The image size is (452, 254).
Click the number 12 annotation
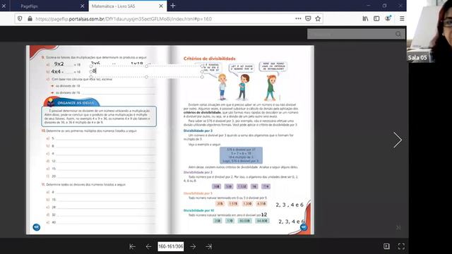coord(264,214)
